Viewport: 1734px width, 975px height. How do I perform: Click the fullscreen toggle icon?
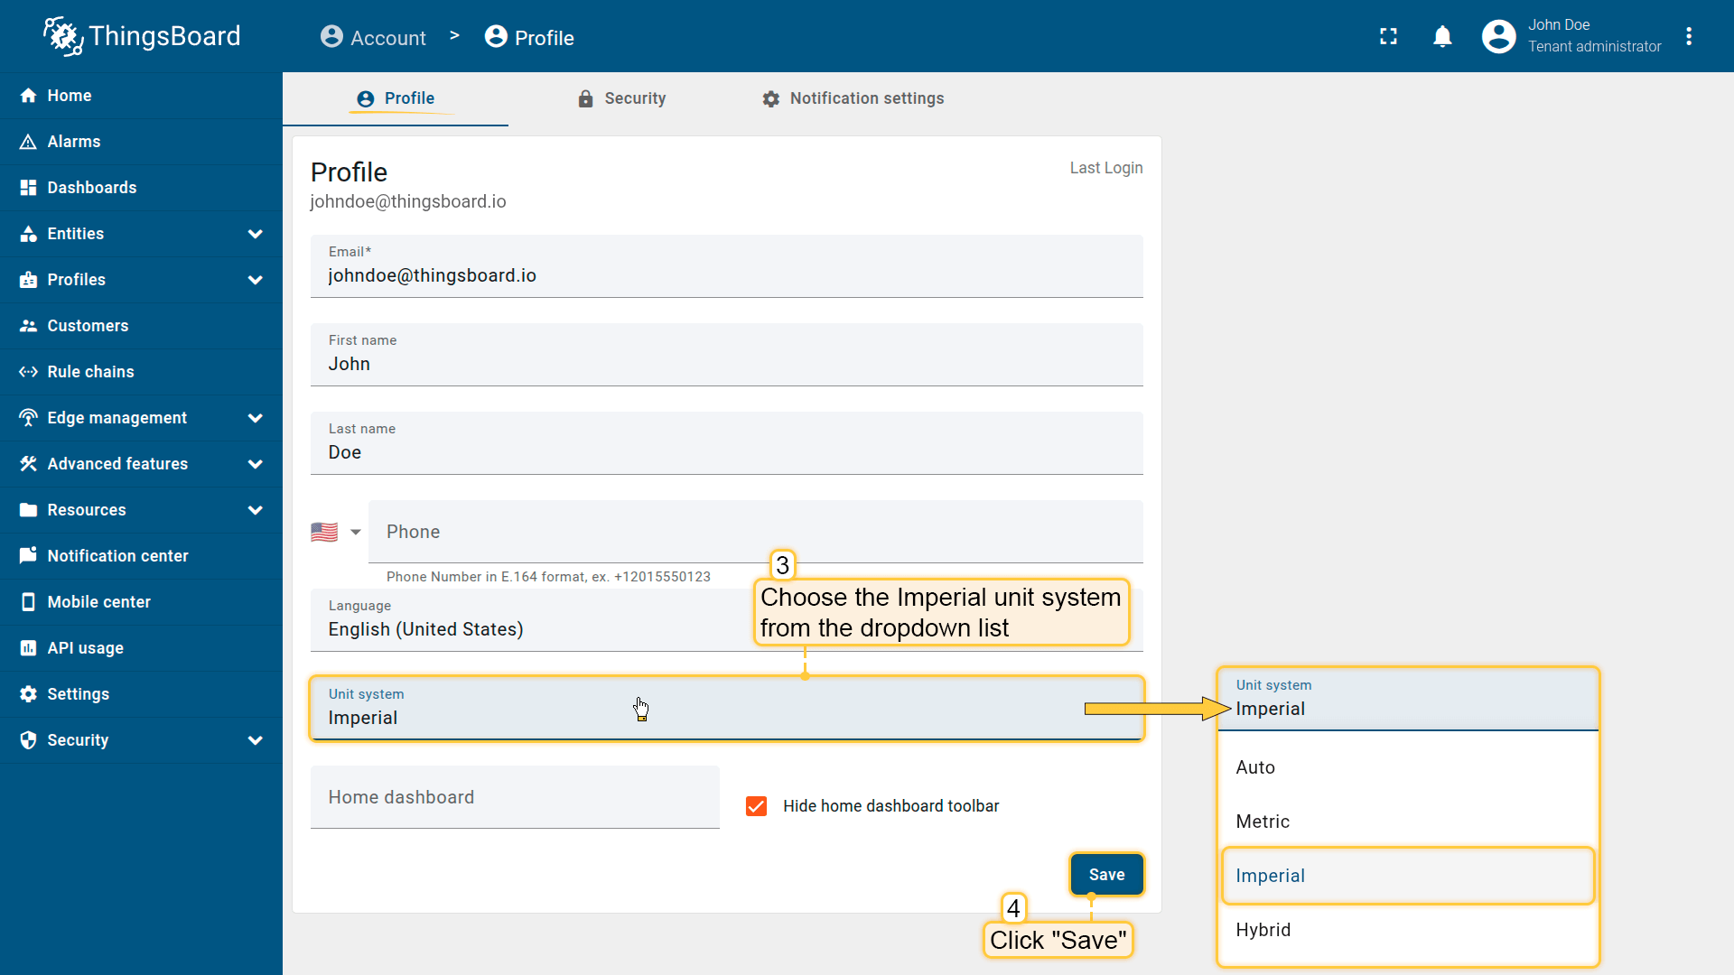coord(1388,36)
